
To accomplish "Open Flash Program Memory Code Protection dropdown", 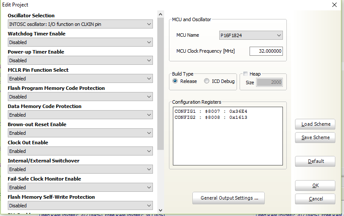I will click(80, 97).
